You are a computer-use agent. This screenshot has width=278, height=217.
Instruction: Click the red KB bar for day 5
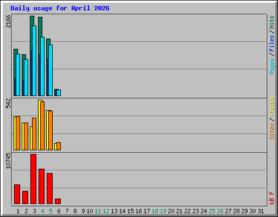49,188
